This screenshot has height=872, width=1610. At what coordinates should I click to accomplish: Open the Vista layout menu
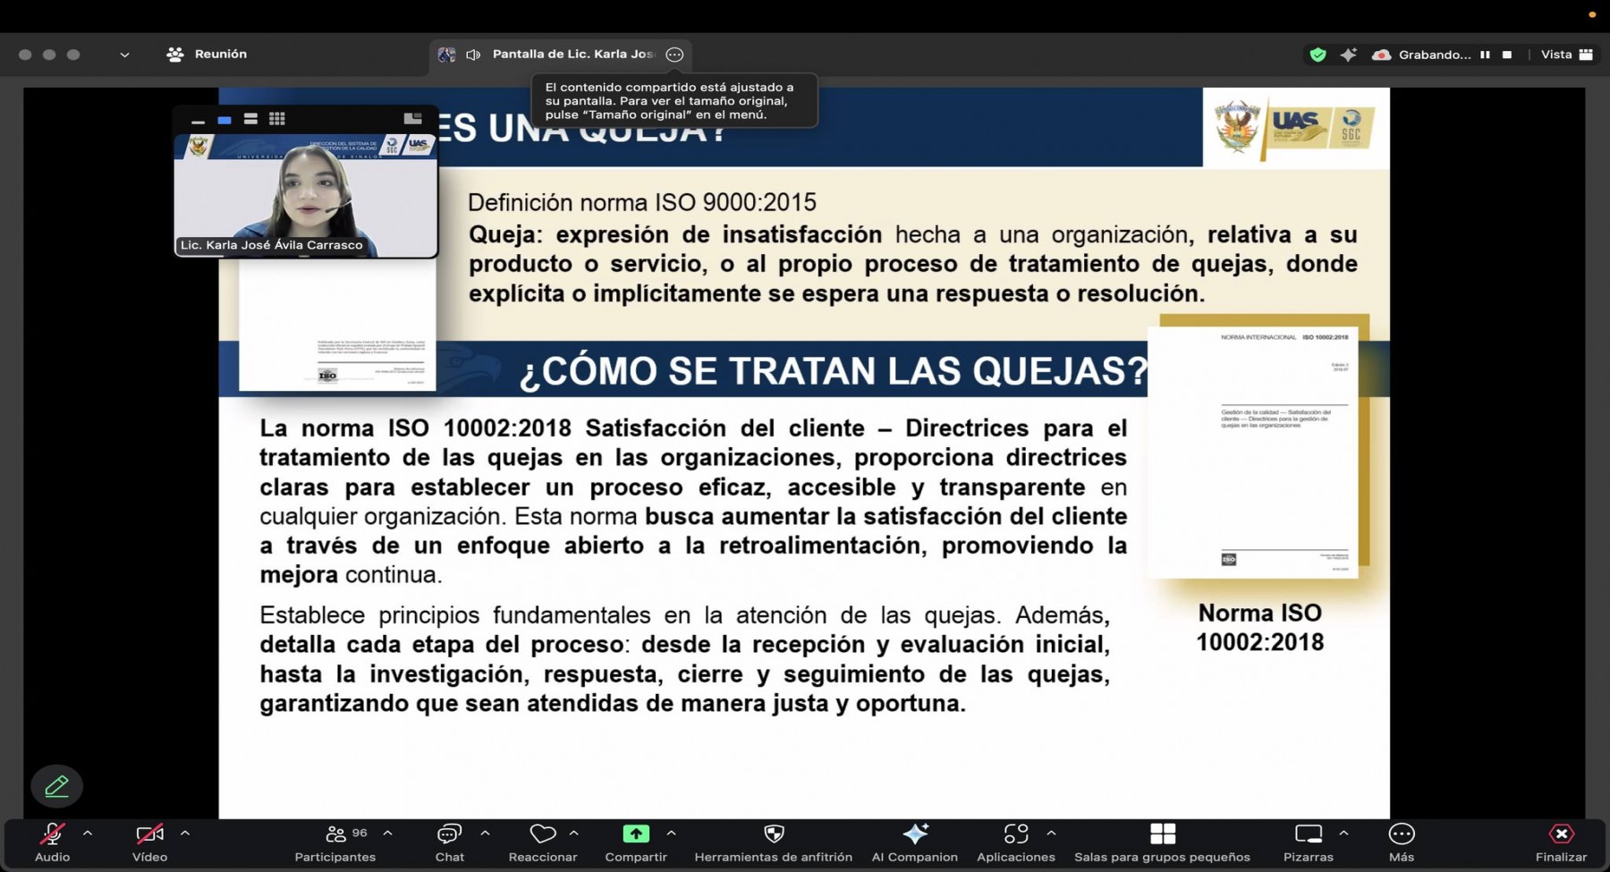coord(1566,55)
